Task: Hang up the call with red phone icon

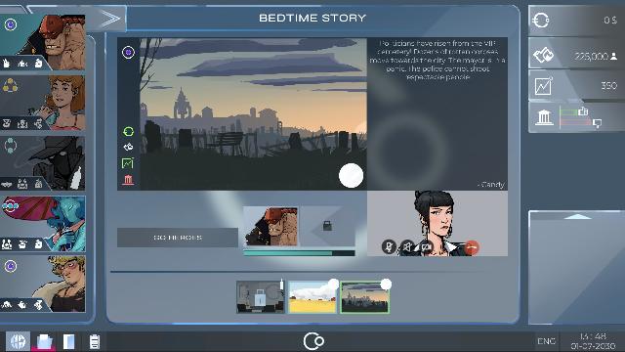Action: pos(472,247)
